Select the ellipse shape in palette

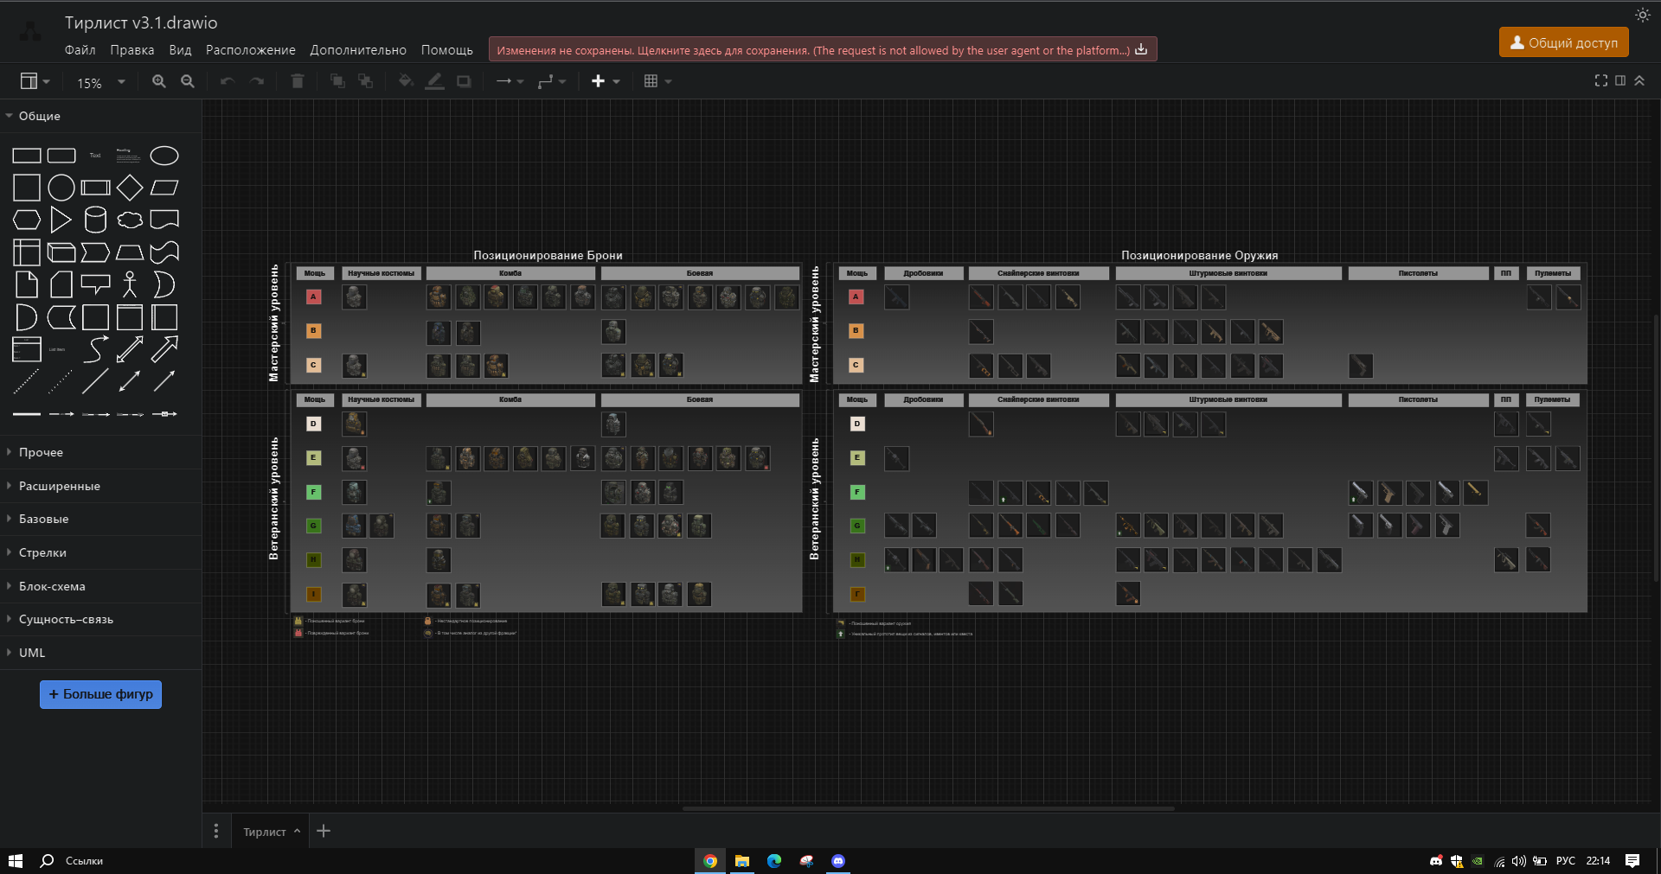tap(164, 156)
